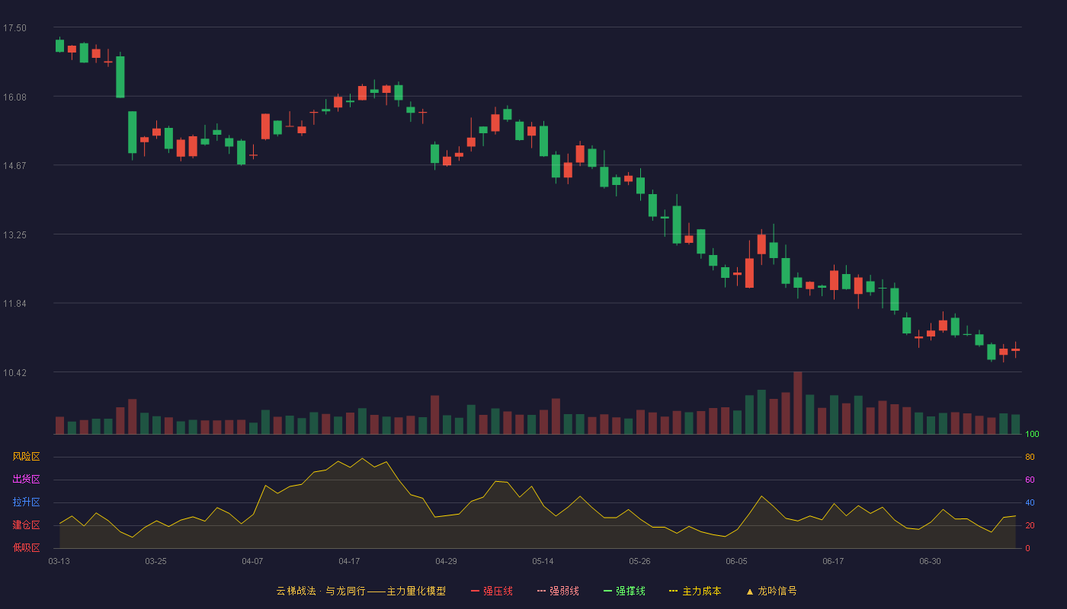Select the first green candlestick on 03-13
The image size is (1067, 609).
point(59,46)
